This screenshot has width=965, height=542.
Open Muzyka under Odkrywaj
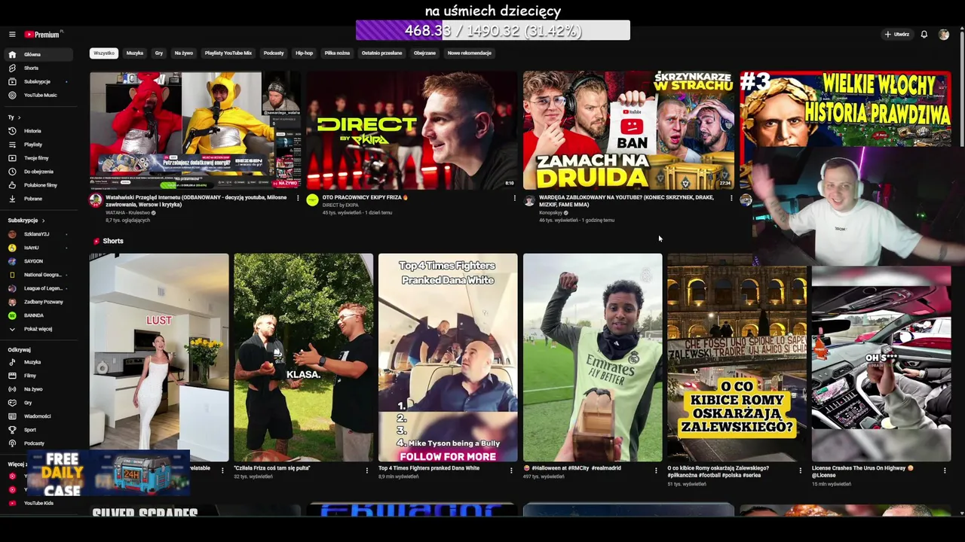[38, 362]
